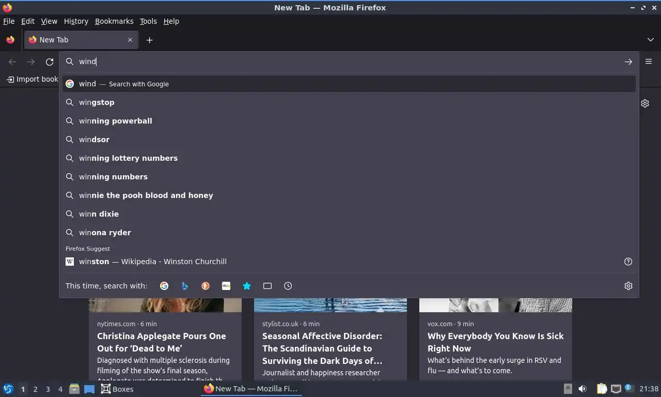Reload the current page
This screenshot has width=661, height=397.
(x=50, y=62)
